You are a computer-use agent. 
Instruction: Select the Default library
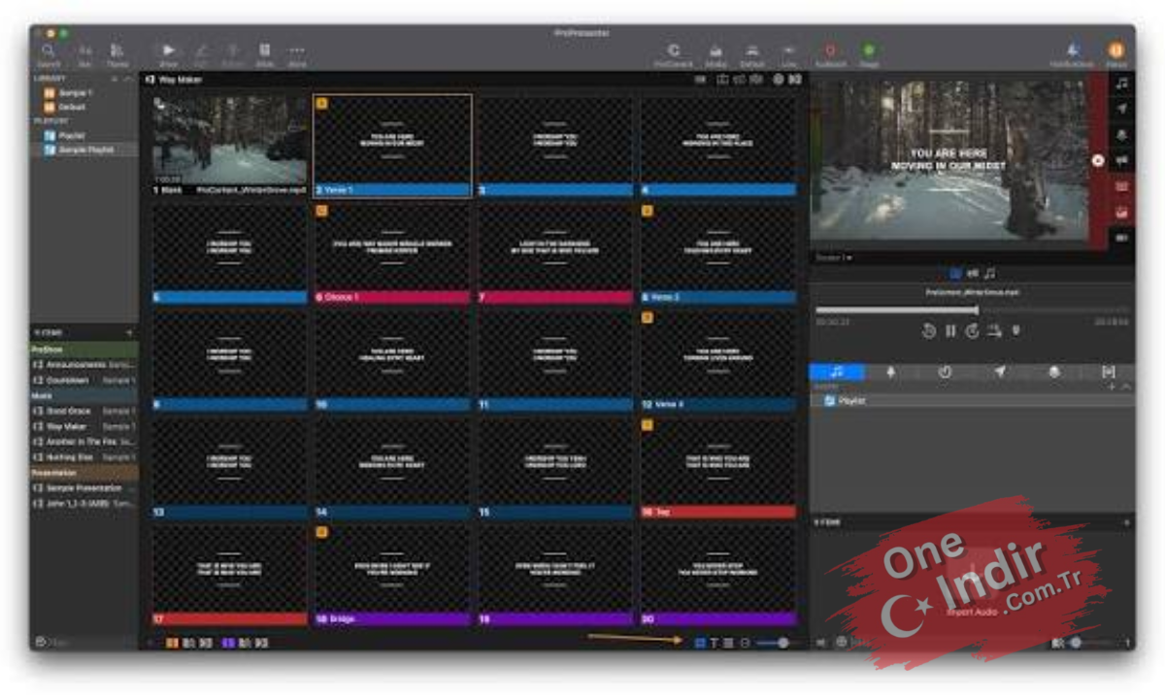coord(83,107)
